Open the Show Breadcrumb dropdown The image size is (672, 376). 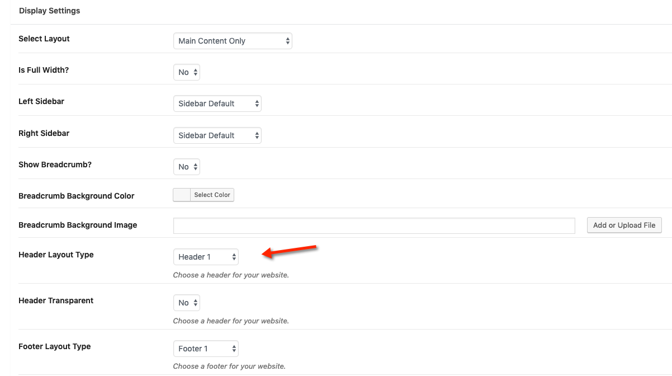click(x=187, y=167)
